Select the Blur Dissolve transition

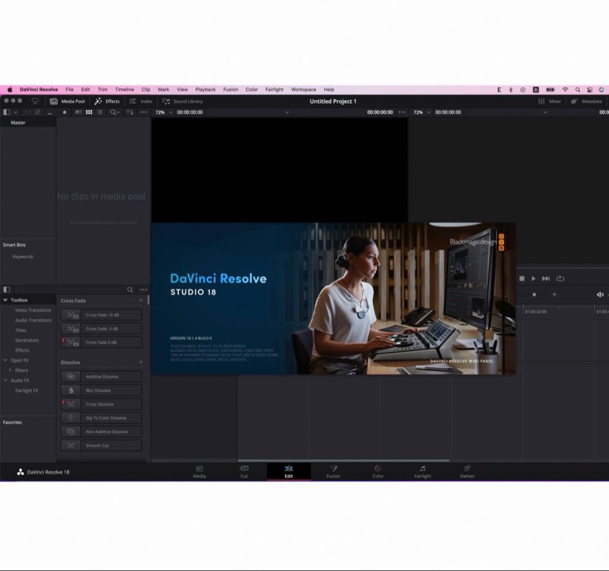pos(101,390)
